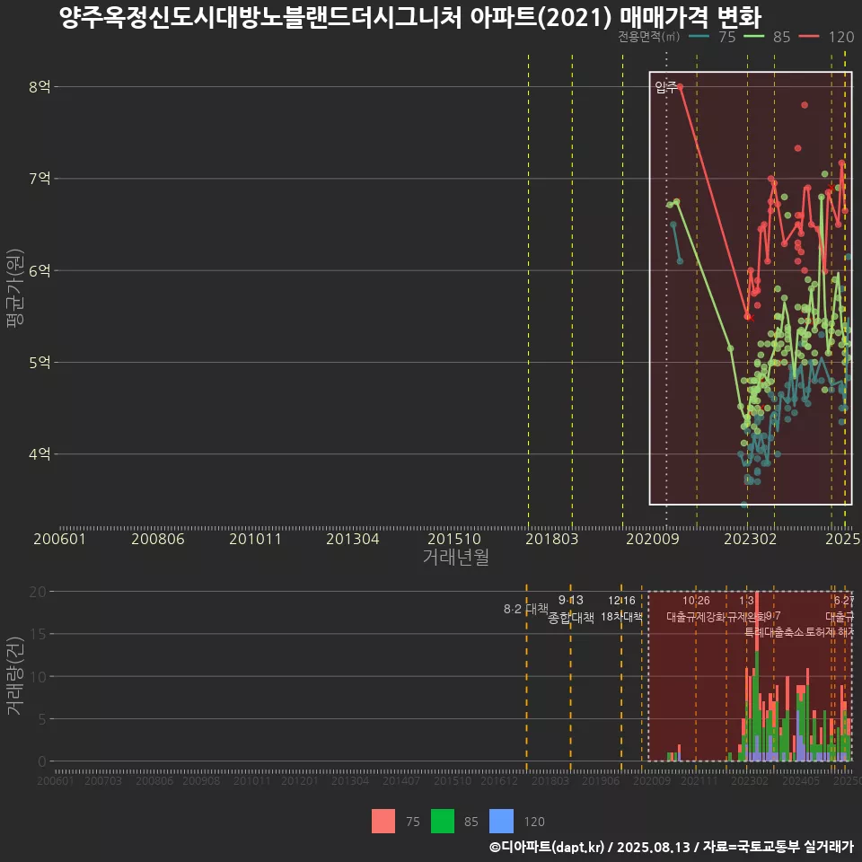Click 201407 on the volume chart x-axis

pos(401,780)
